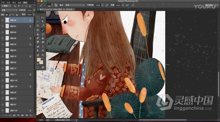The height and width of the screenshot is (122, 220).
Task: Select the Magic Wand tool
Action: [x=43, y=22]
